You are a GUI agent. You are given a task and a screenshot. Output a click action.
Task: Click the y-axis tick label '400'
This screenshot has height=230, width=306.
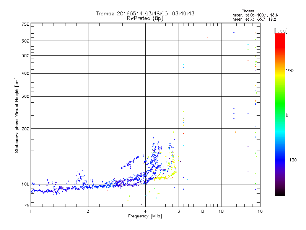tap(25, 73)
